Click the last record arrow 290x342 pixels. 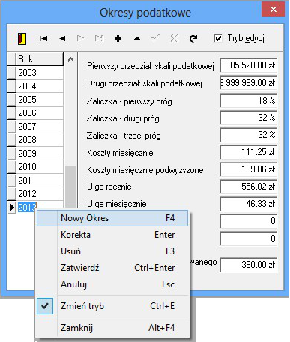click(x=99, y=38)
